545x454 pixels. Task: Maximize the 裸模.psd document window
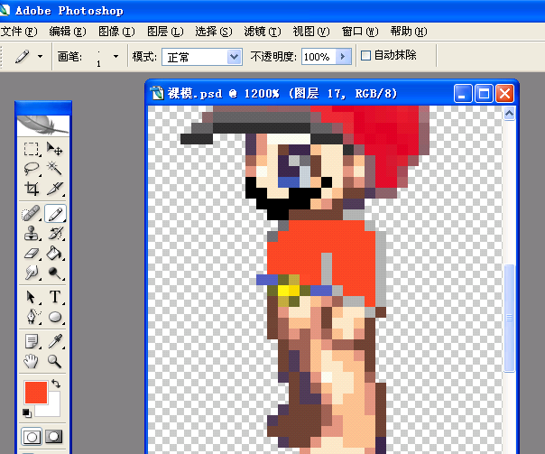484,94
